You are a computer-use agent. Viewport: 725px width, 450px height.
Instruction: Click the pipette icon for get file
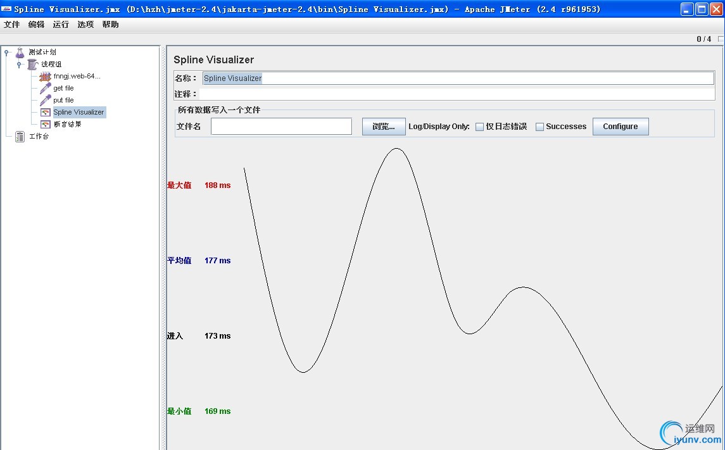[46, 88]
